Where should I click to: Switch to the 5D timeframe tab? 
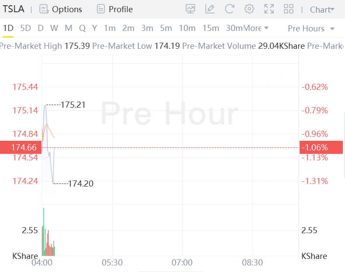tap(26, 28)
